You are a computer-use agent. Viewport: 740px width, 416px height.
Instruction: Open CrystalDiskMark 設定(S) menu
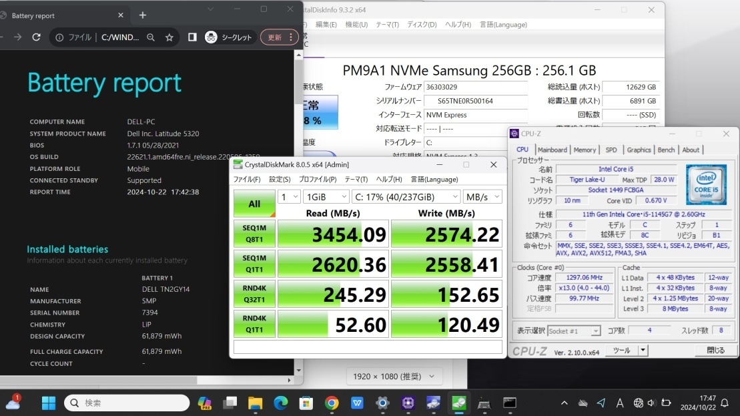[280, 179]
